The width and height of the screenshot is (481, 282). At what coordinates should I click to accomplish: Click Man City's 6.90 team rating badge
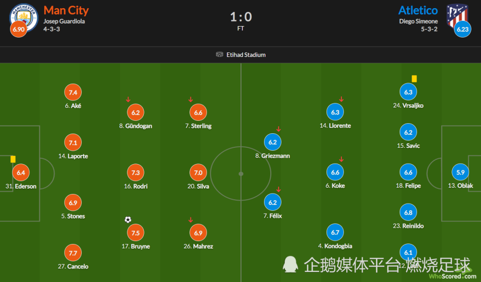pos(18,29)
